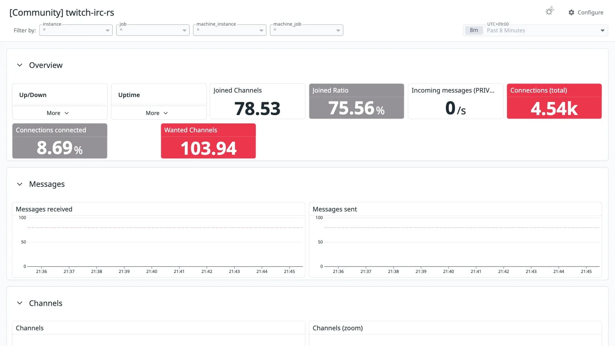Click the Connections (total) 4.54k widget
The width and height of the screenshot is (615, 346).
(554, 101)
